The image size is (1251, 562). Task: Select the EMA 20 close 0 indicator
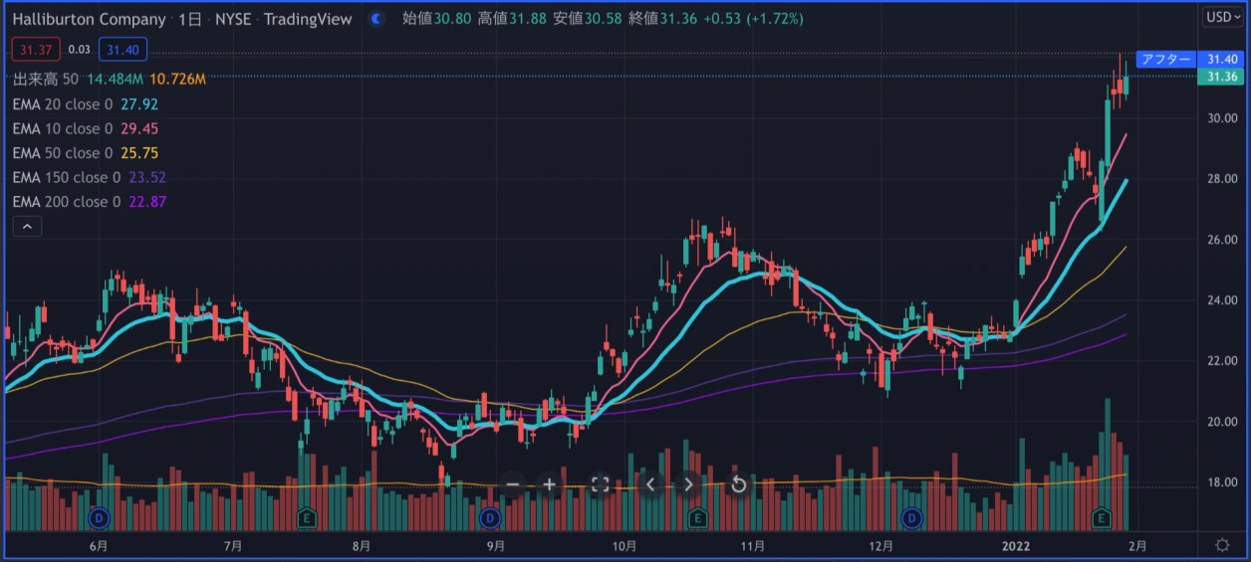tap(63, 103)
